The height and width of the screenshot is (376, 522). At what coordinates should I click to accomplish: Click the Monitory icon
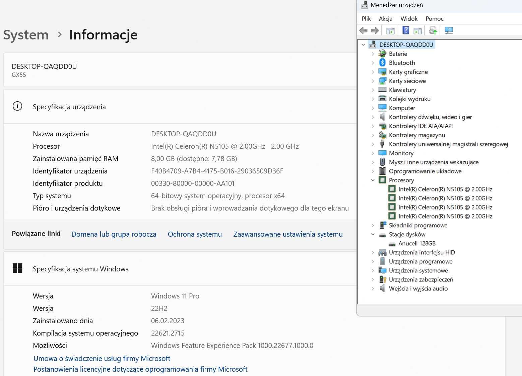pyautogui.click(x=382, y=153)
